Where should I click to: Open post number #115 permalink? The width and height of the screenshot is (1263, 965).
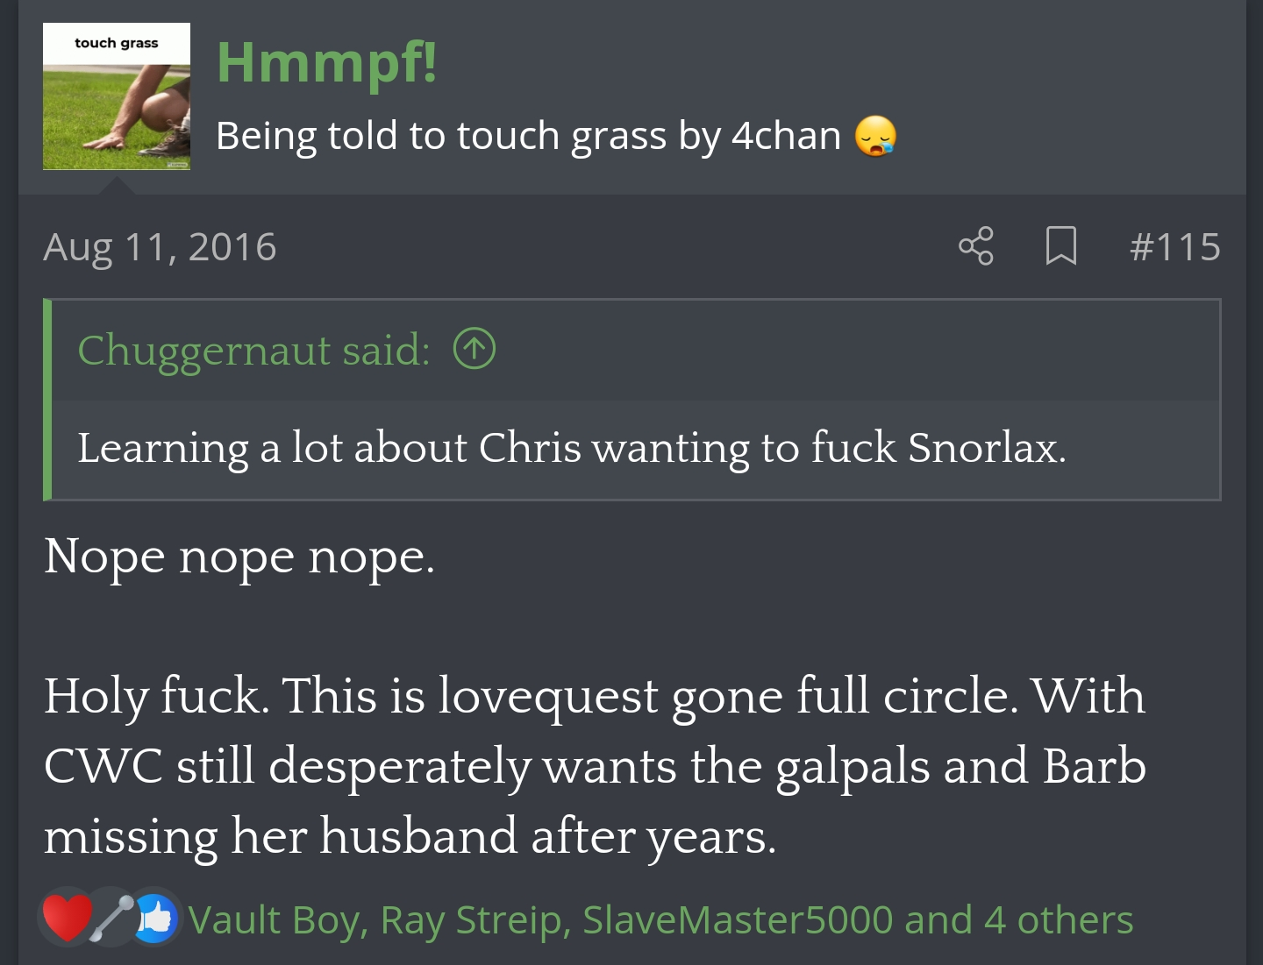[1174, 246]
